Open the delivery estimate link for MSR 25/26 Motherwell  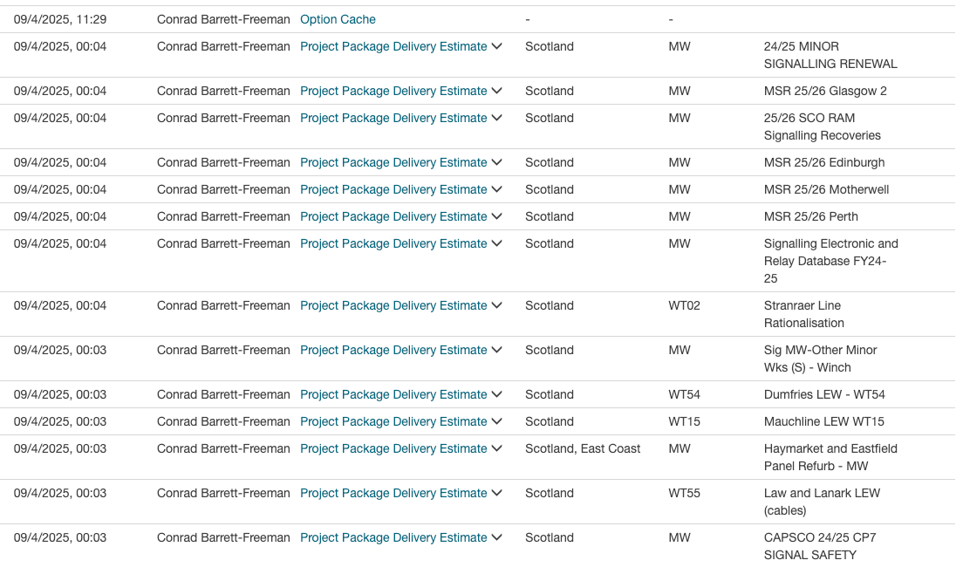[x=393, y=189]
